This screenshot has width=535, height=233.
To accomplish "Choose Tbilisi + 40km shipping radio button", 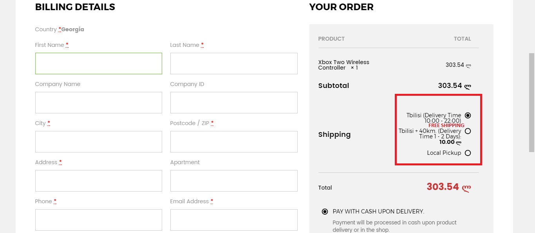I will click(x=468, y=131).
